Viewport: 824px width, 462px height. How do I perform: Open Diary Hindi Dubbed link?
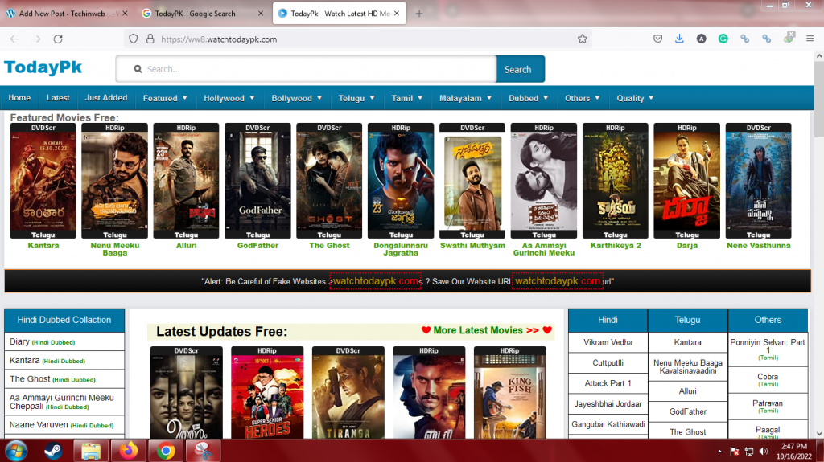[42, 341]
